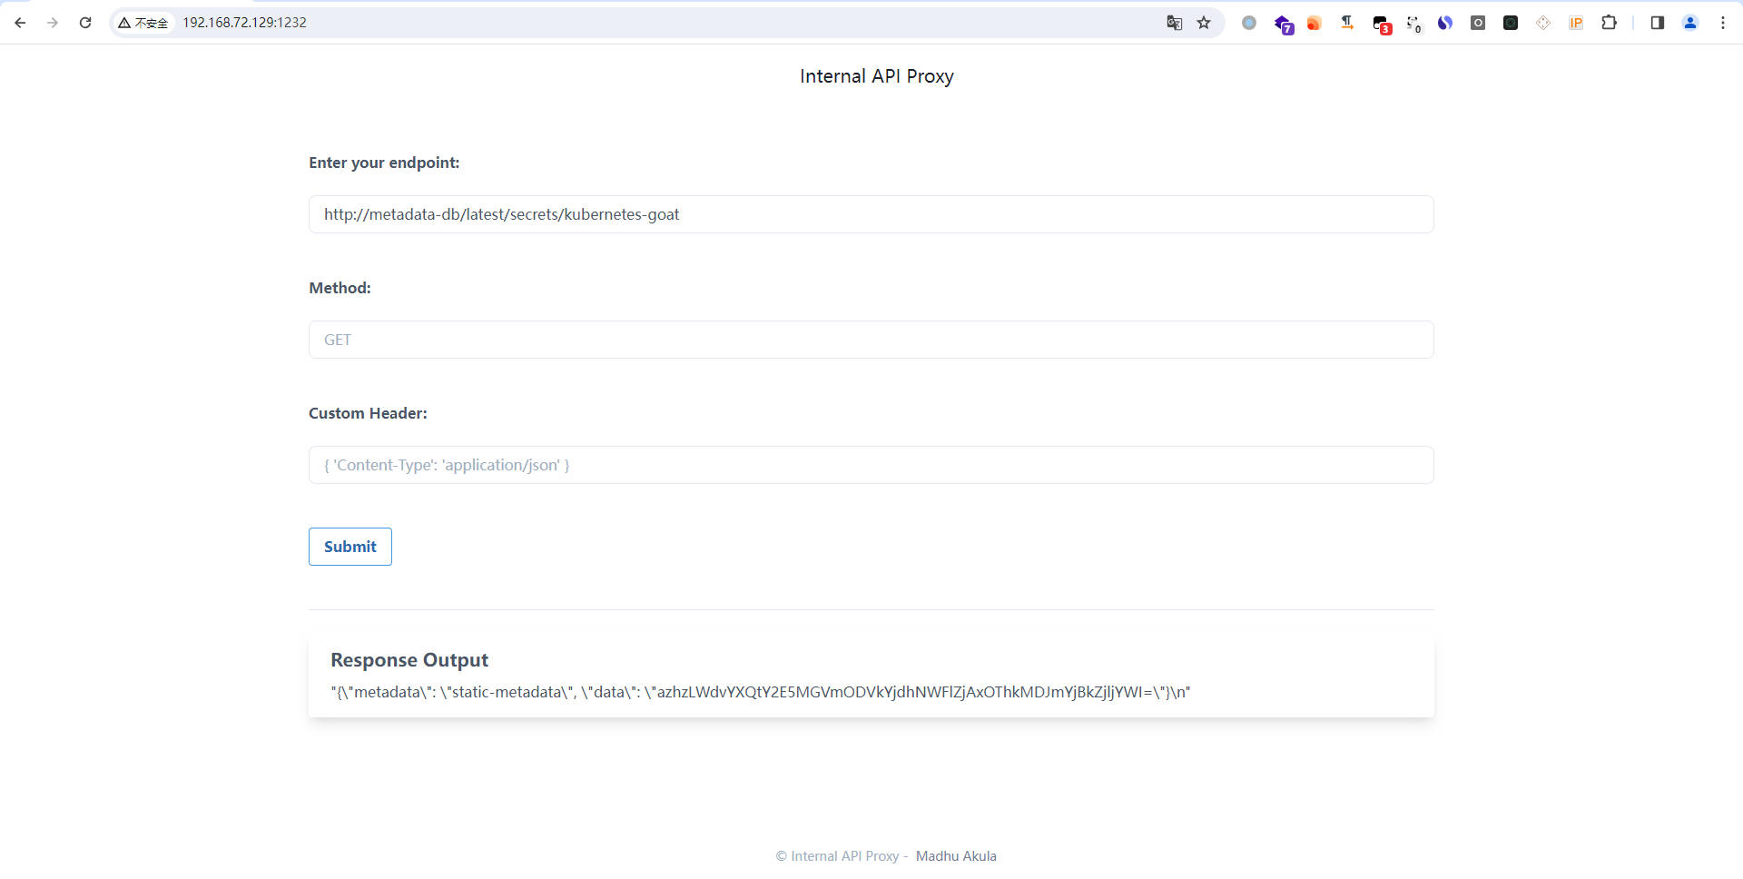Open the translate page icon

point(1174,23)
